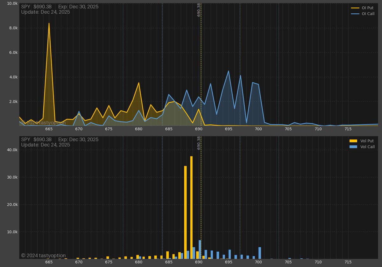The width and height of the screenshot is (382, 267).
Task: Click the SPY ticker in the bottom chart header
Action: [25, 140]
